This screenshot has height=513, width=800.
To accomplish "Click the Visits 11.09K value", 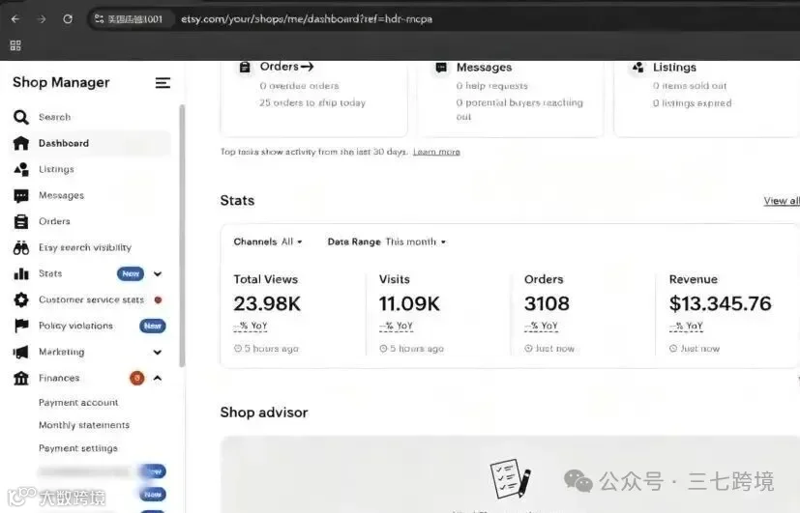I will point(409,303).
